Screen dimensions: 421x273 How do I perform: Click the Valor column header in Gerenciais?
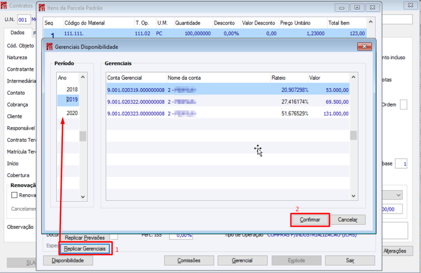328,78
